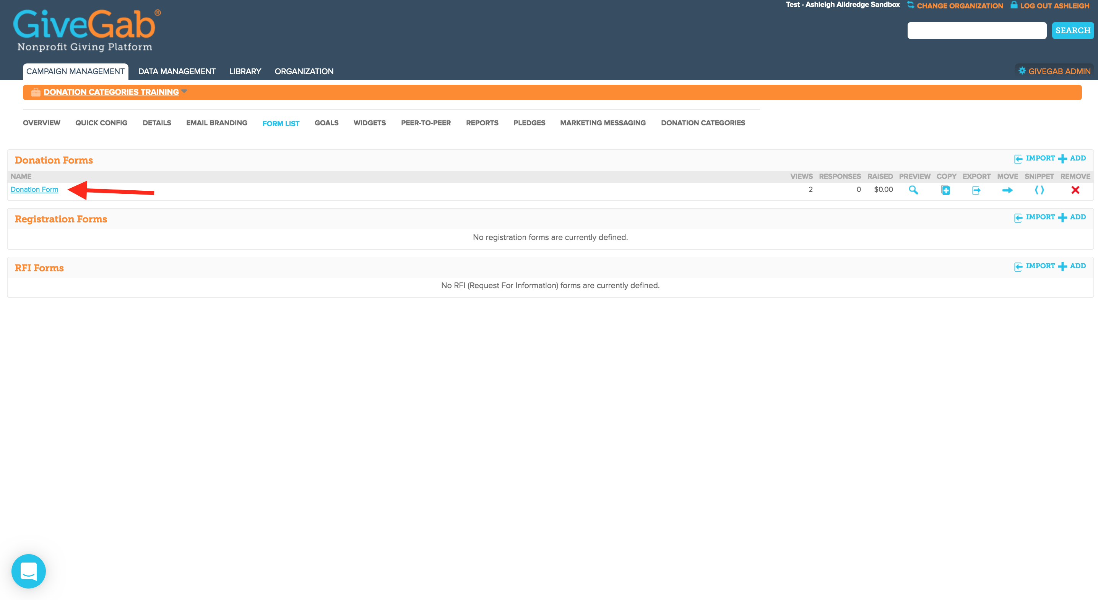1098x600 pixels.
Task: Open the Quick Config section
Action: click(x=101, y=123)
